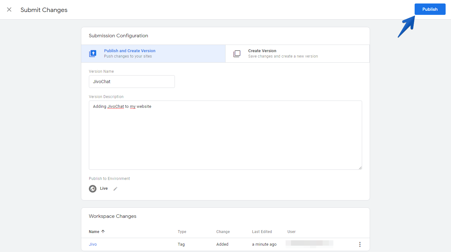Click the Create Version stack icon

point(237,53)
